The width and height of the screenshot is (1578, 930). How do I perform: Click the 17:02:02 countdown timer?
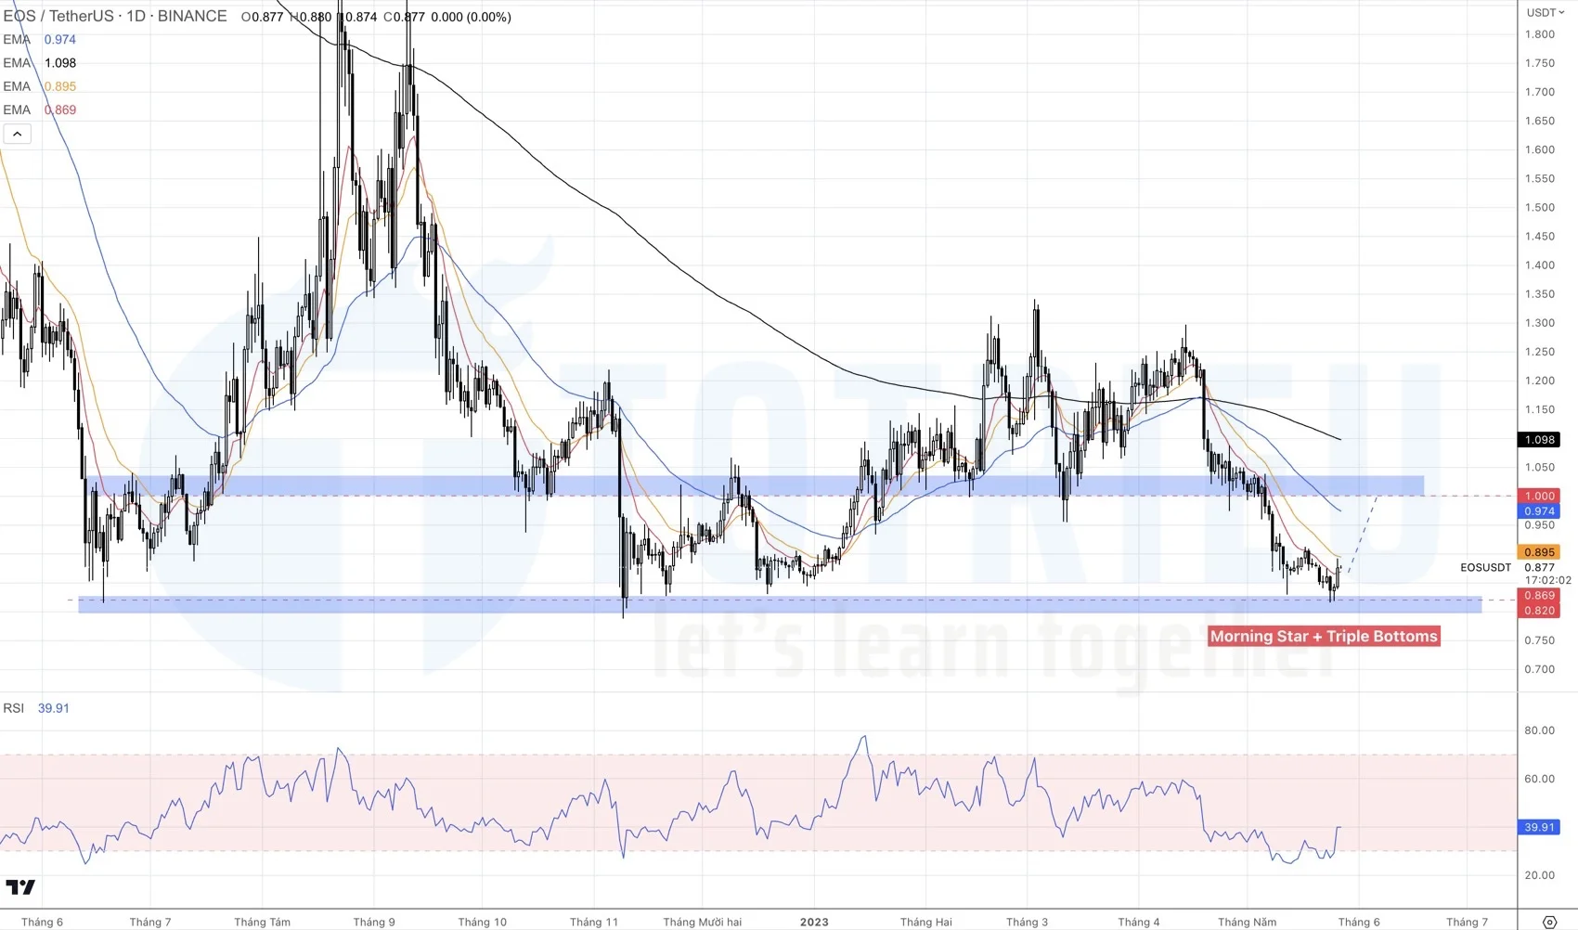coord(1548,580)
